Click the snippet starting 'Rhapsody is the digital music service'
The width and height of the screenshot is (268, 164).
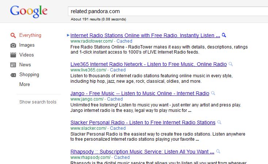pos(158,163)
